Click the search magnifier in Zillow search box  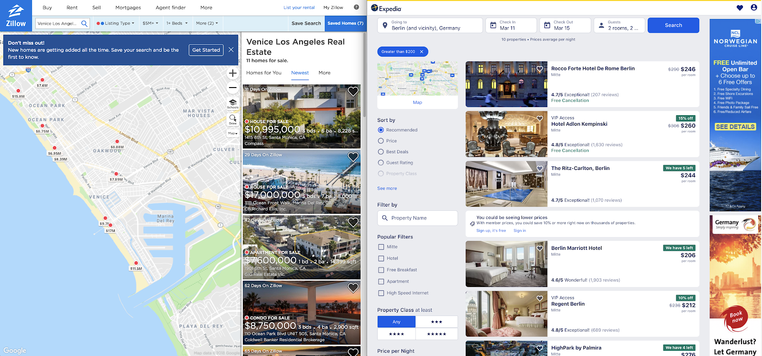click(84, 23)
